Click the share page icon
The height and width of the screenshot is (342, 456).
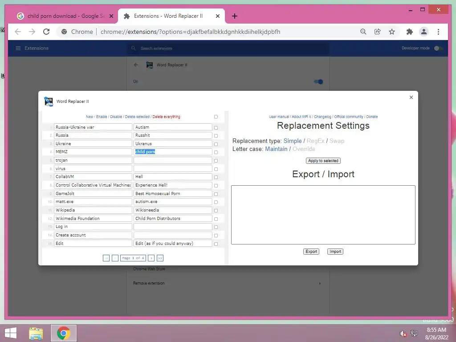[x=378, y=32]
